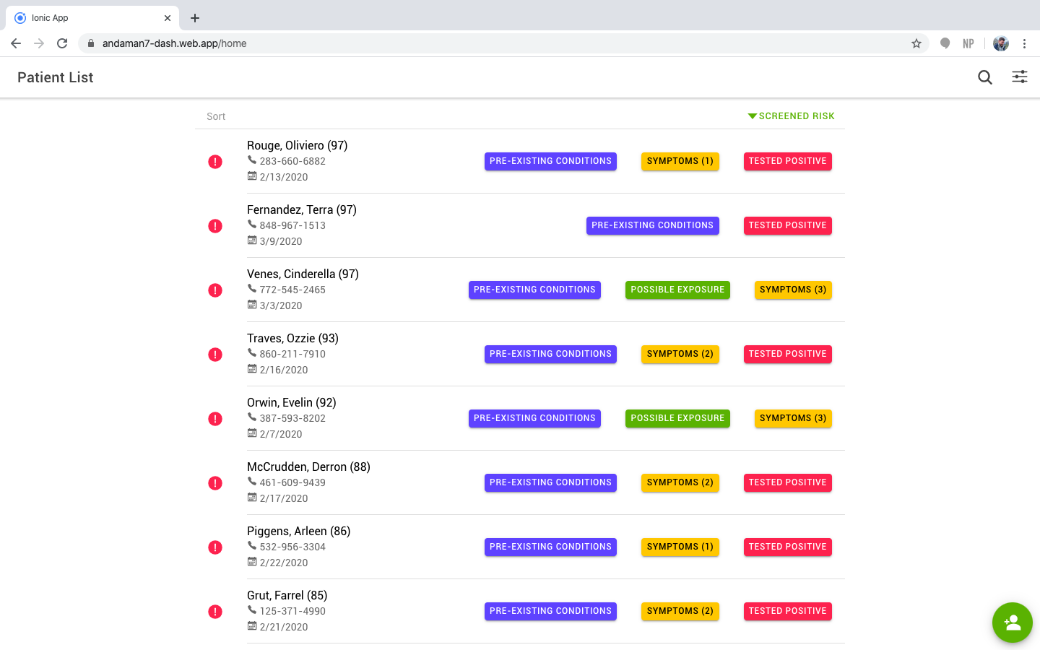1040x650 pixels.
Task: Click the red alert icon beside Venes, Cinderella
Action: [215, 290]
